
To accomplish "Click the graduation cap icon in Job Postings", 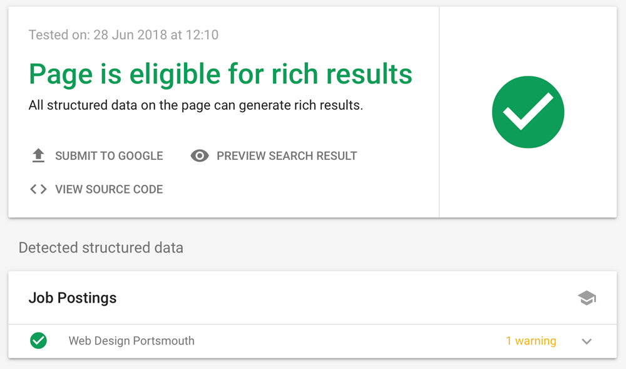I will click(587, 298).
